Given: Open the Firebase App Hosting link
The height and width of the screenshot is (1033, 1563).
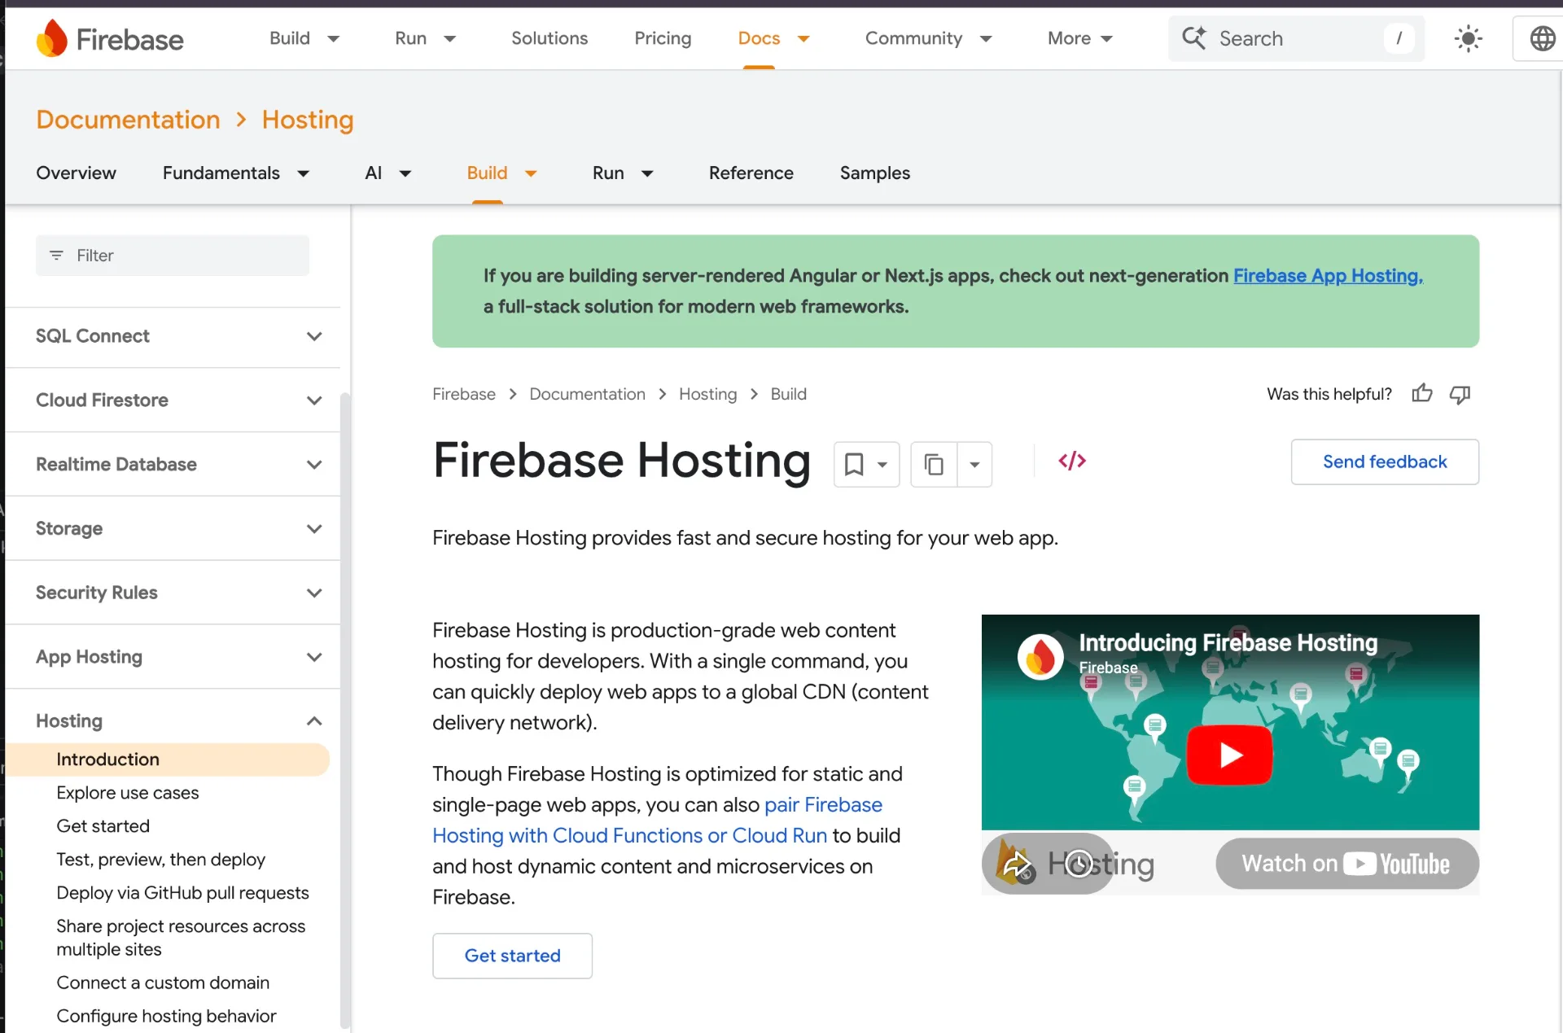Looking at the screenshot, I should pyautogui.click(x=1328, y=276).
